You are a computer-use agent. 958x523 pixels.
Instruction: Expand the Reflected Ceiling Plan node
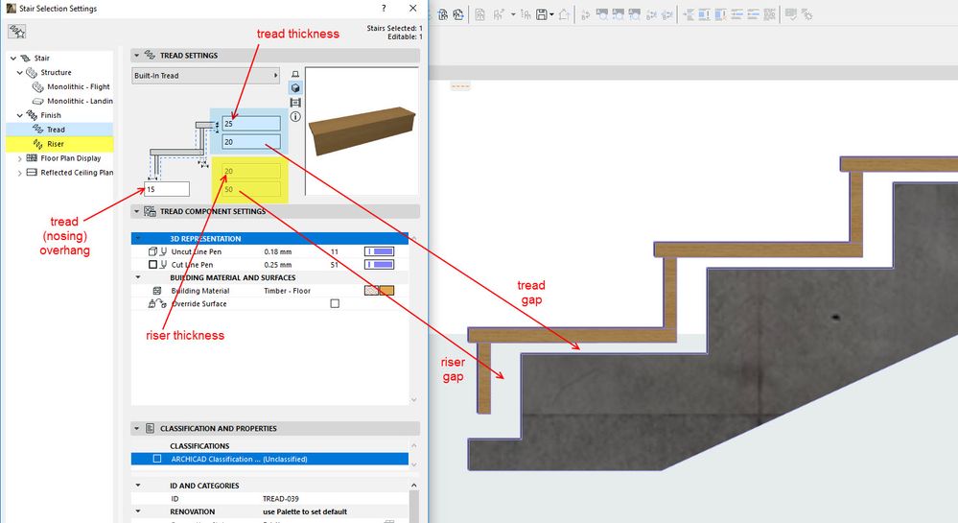point(19,173)
